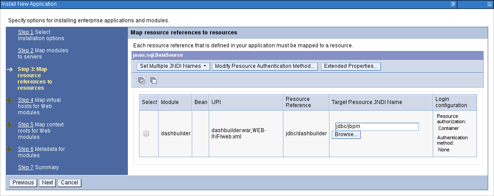This screenshot has height=196, width=494.
Task: Click into Target Resource JNDI Name field
Action: pos(376,127)
